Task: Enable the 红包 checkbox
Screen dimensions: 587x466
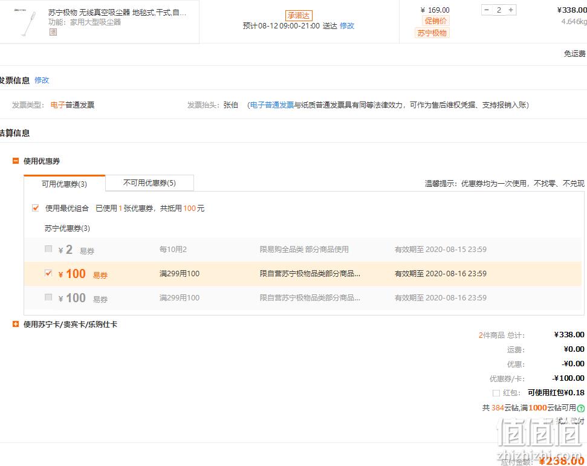Action: (x=496, y=393)
